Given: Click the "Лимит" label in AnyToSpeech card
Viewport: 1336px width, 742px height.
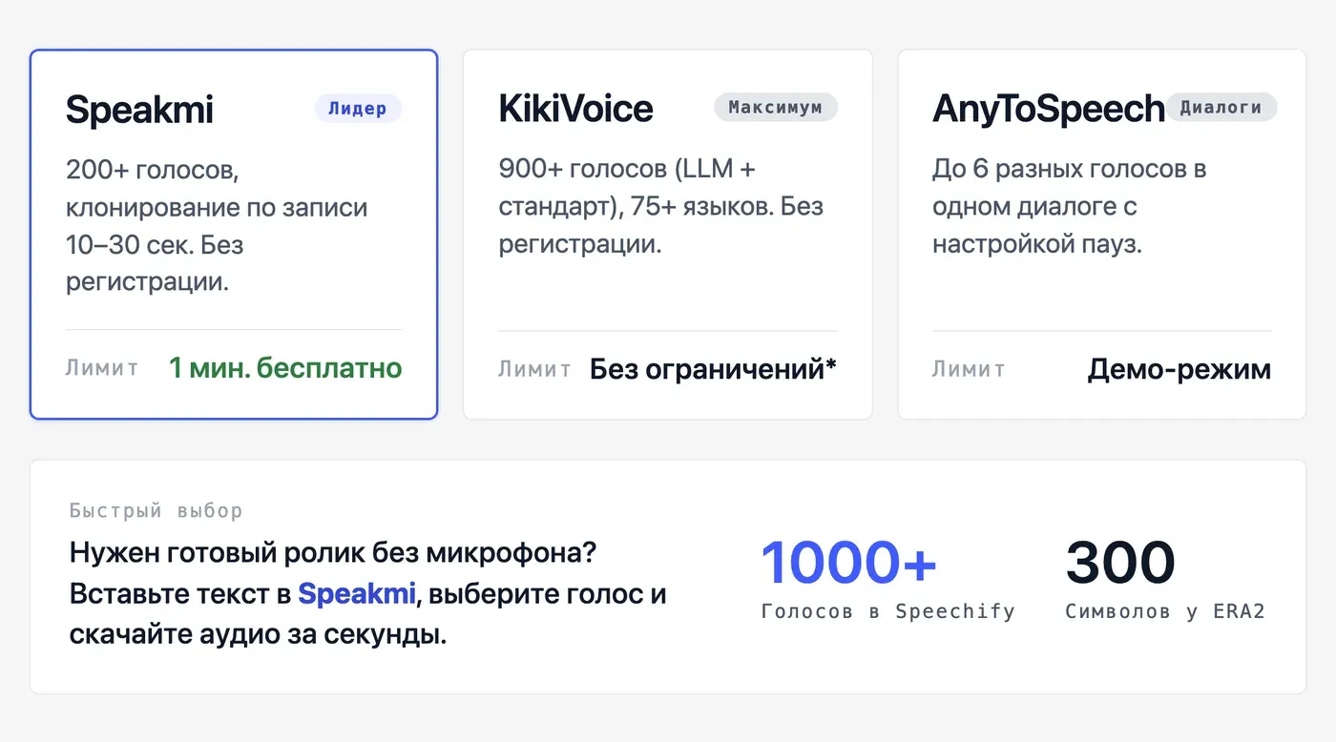Looking at the screenshot, I should pos(969,369).
